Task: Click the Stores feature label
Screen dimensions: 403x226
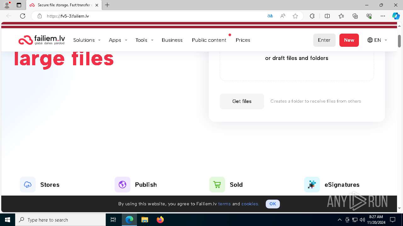Action: (x=50, y=185)
